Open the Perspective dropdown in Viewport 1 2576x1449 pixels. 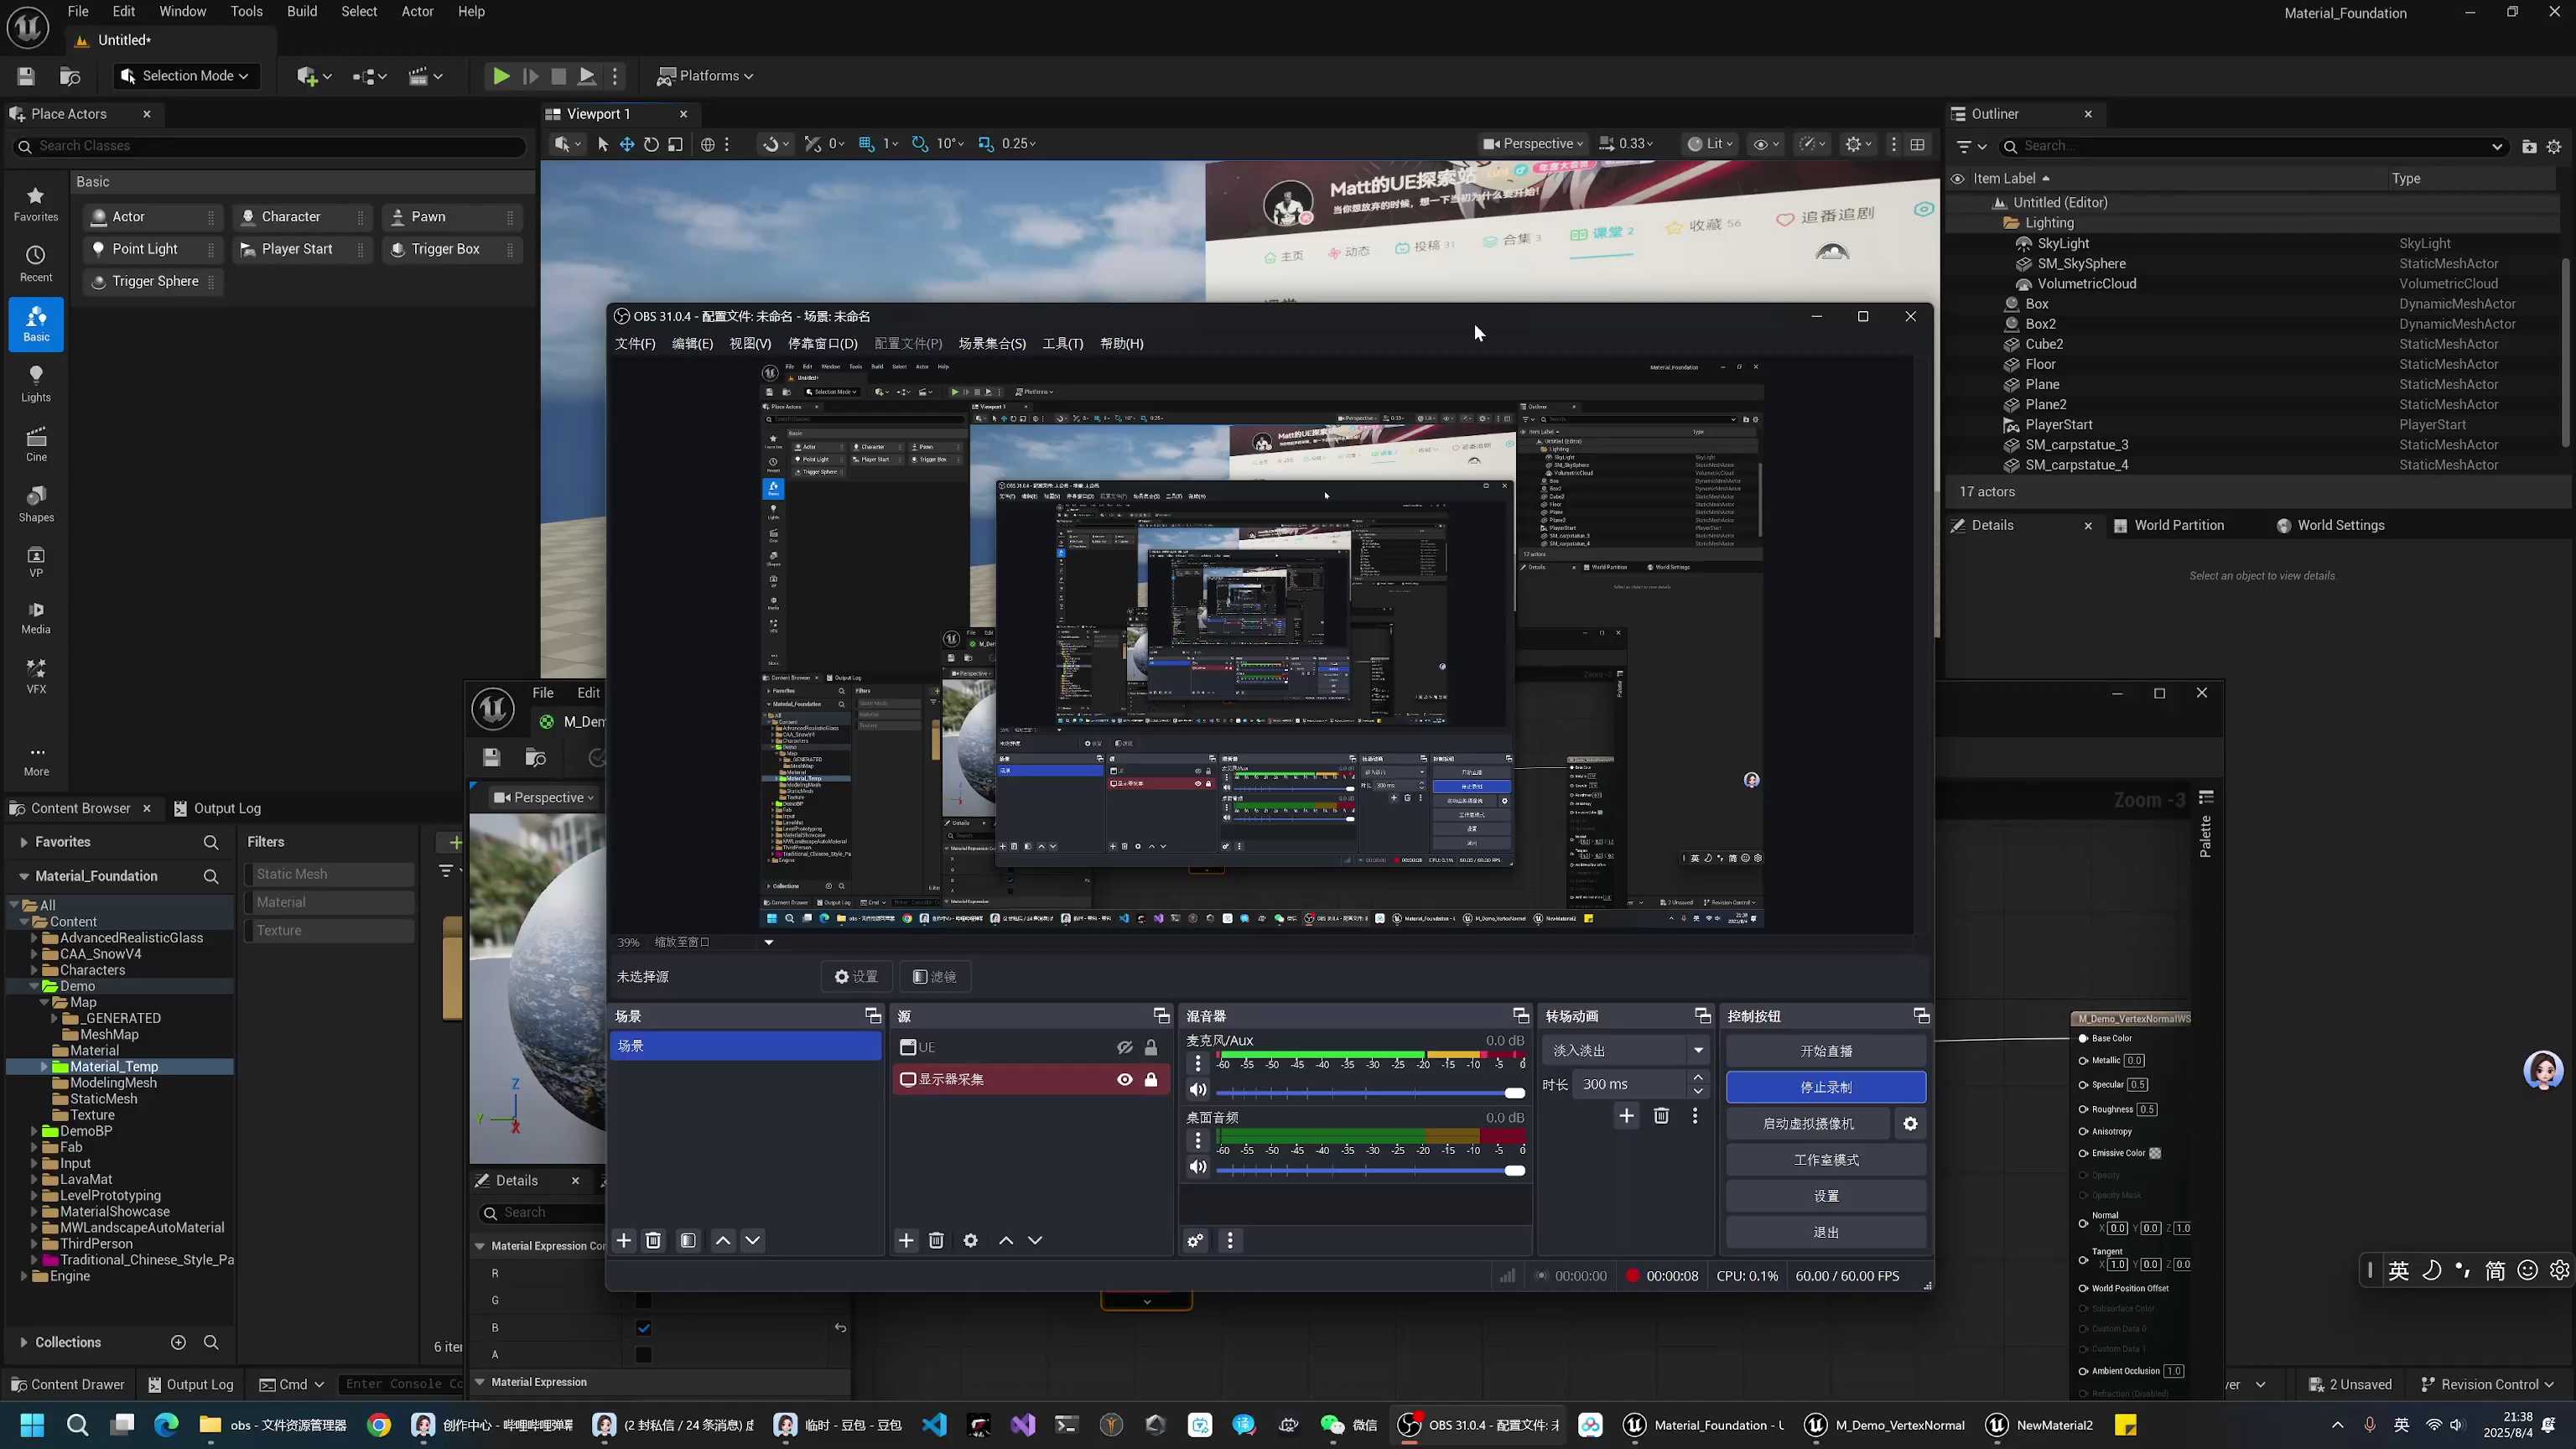1533,144
